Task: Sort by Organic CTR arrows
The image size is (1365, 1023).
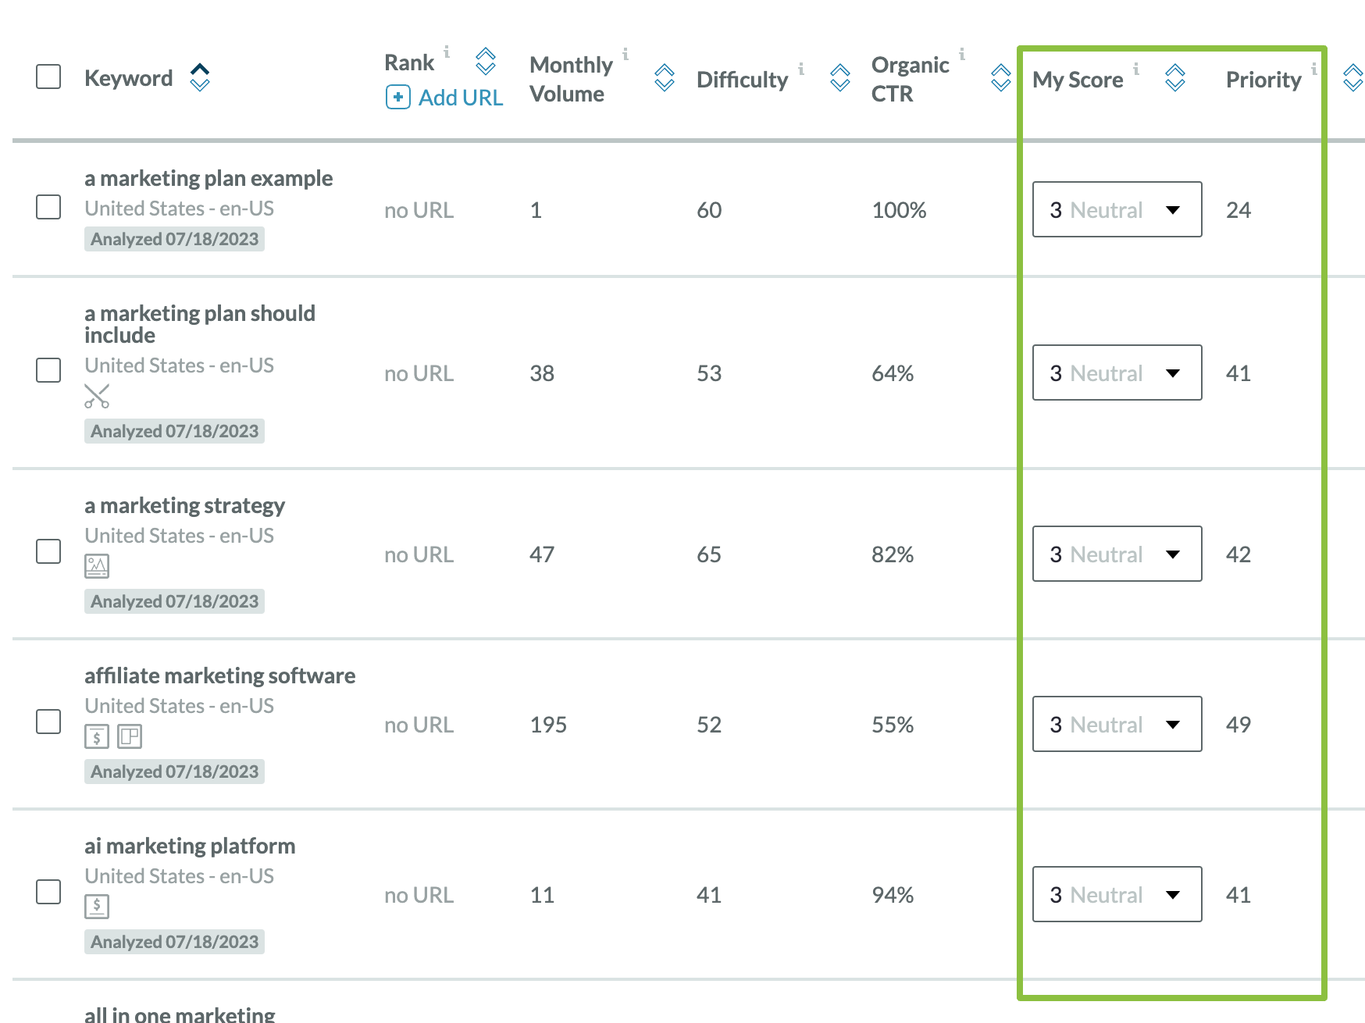Action: click(1000, 77)
